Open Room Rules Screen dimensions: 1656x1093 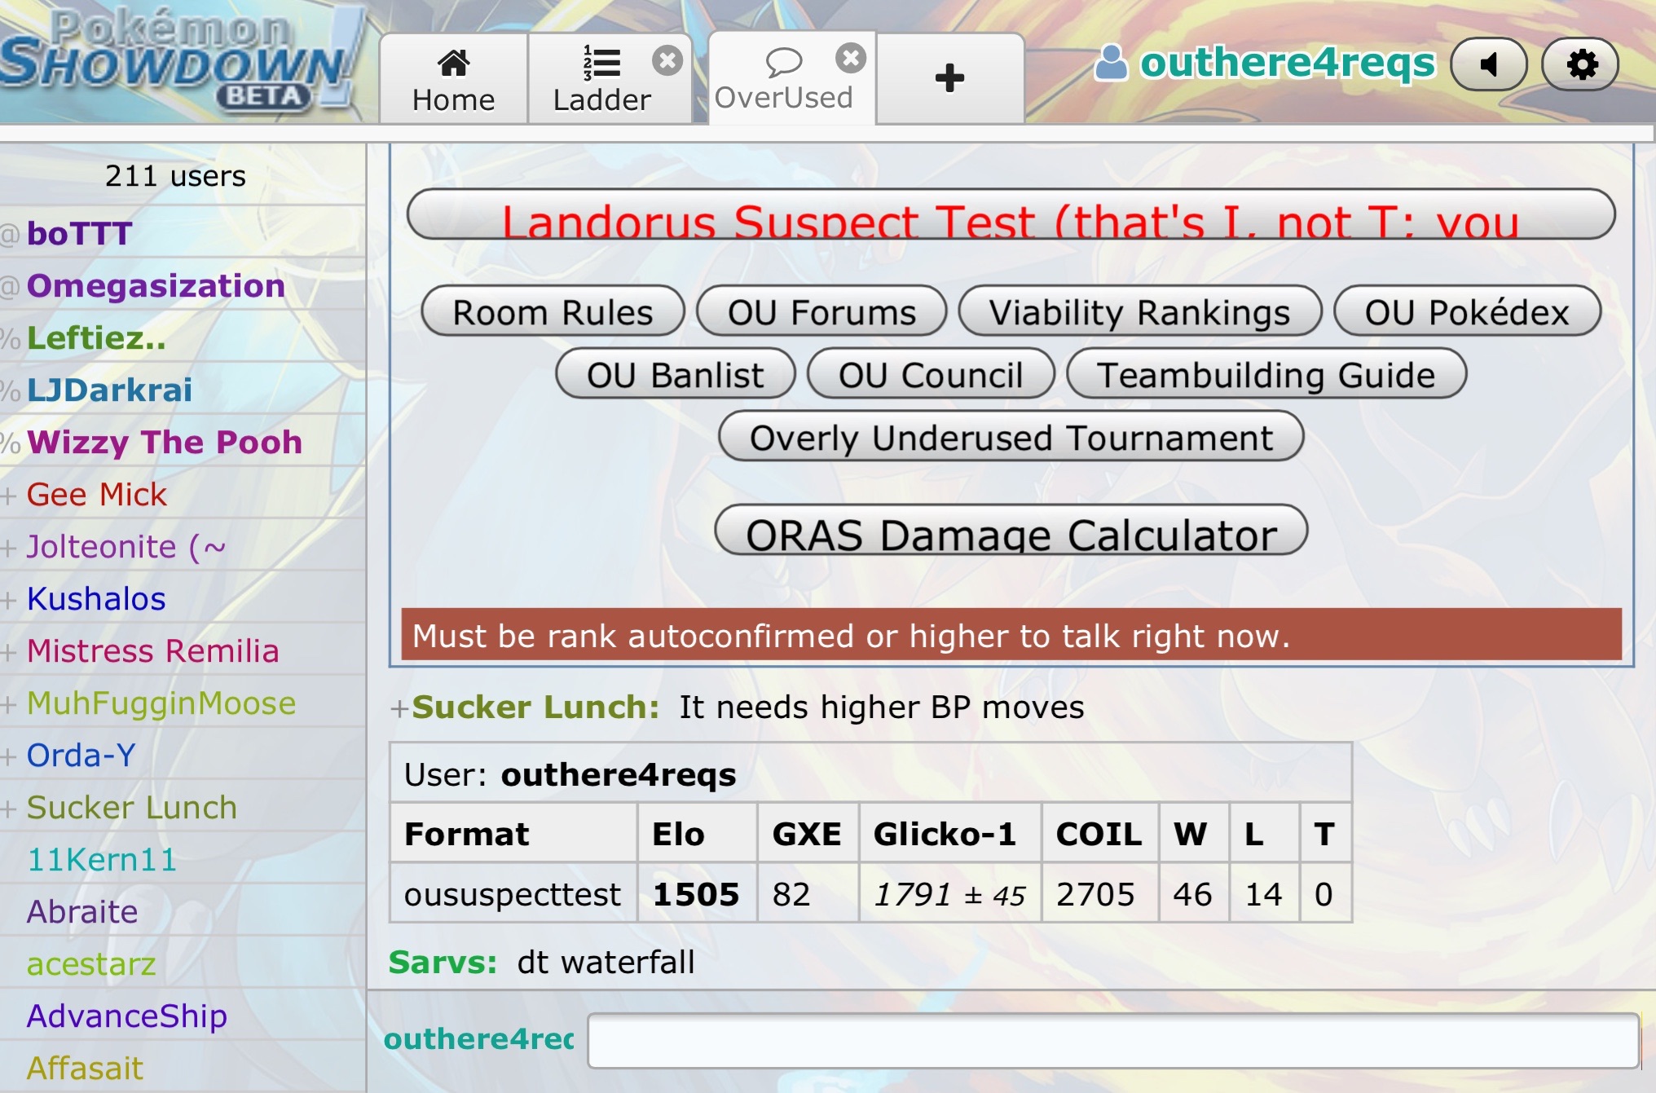[553, 311]
